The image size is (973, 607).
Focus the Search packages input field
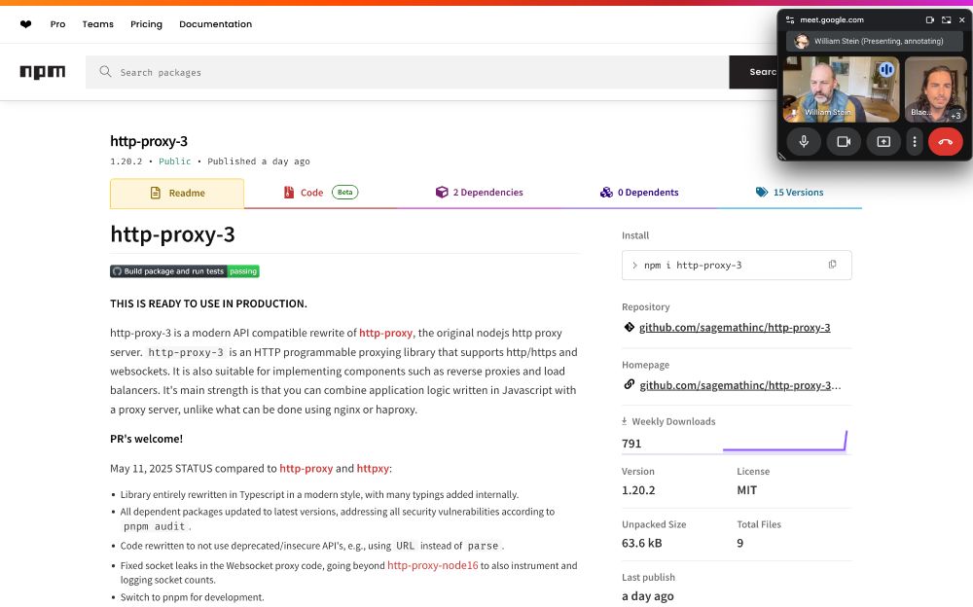click(407, 72)
